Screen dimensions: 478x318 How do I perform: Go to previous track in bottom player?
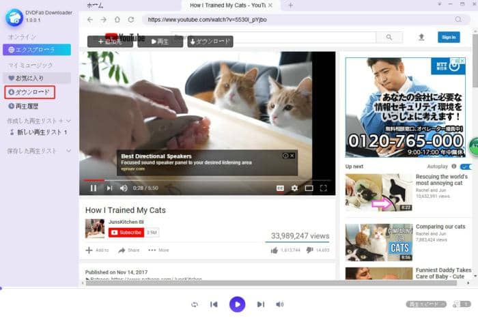click(214, 304)
